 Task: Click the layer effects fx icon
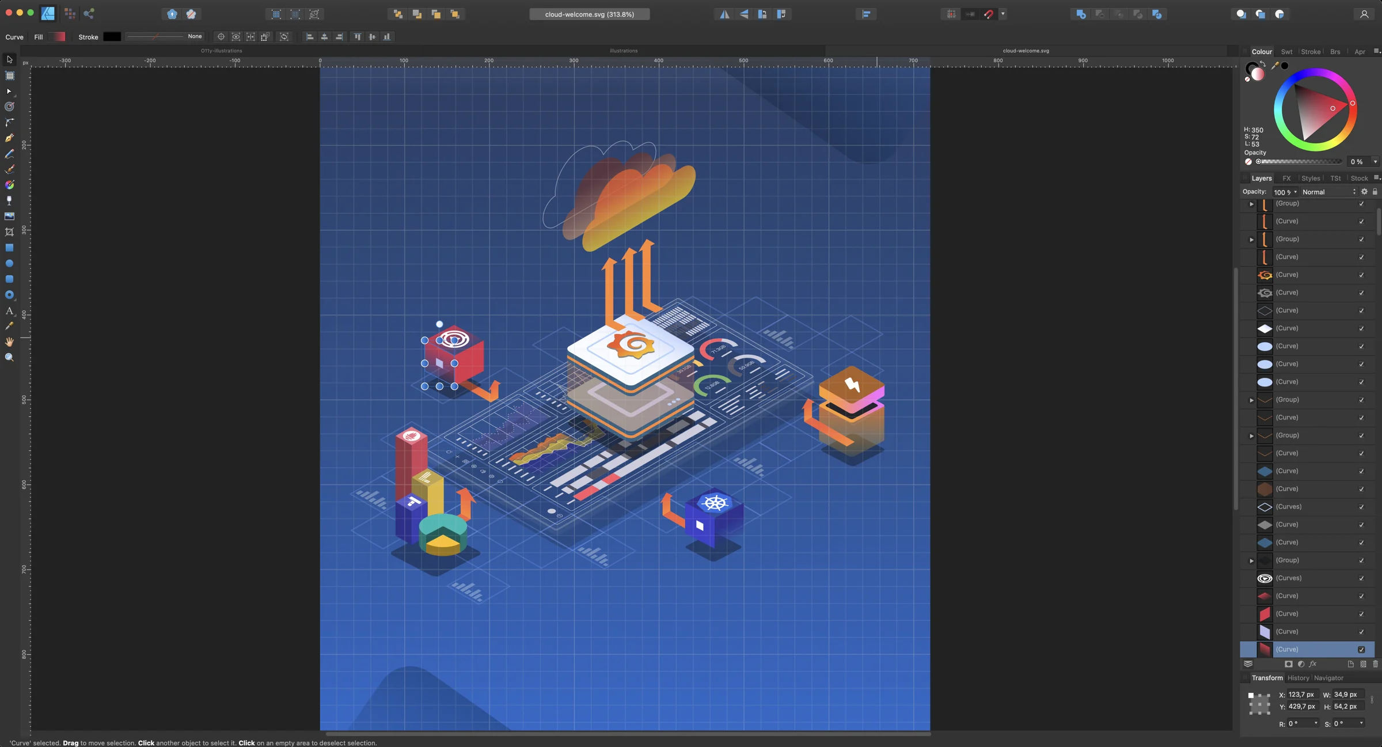pos(1313,664)
